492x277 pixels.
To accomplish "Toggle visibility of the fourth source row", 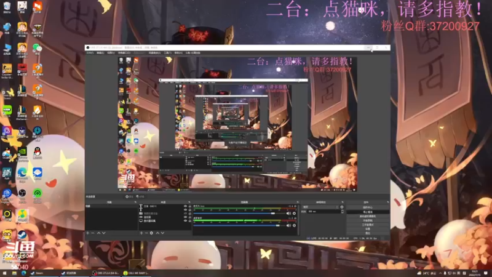I will tap(185, 217).
